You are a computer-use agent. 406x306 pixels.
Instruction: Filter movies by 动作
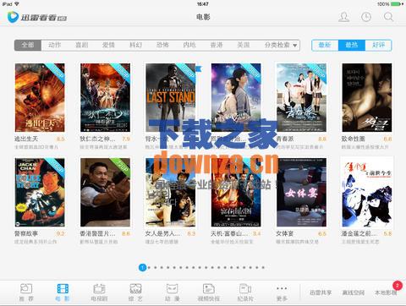point(55,45)
